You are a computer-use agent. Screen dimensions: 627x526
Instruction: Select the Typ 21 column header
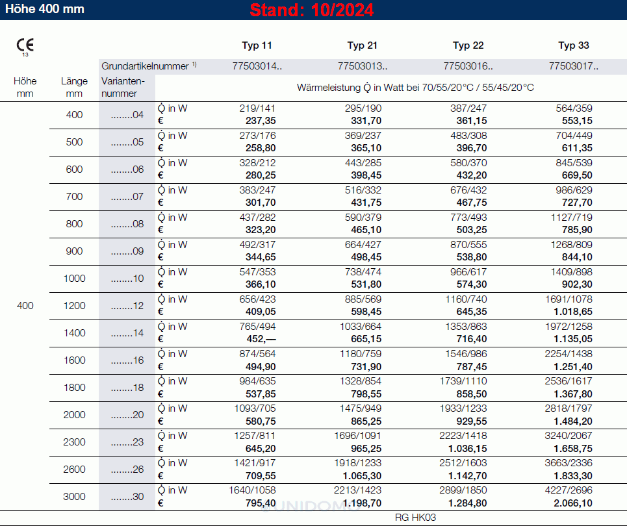pyautogui.click(x=362, y=45)
